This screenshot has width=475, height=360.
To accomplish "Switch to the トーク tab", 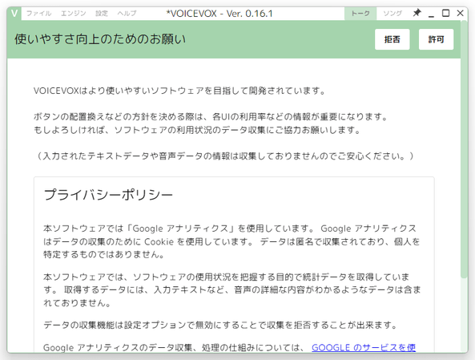I will (360, 14).
